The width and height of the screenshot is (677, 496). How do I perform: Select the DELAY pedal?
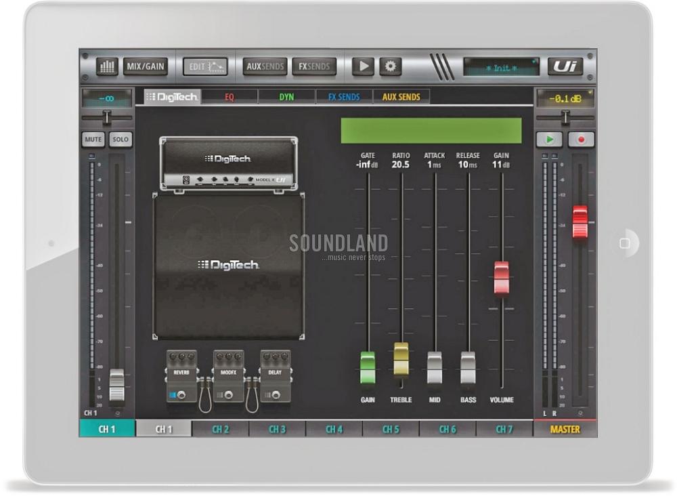tap(275, 377)
